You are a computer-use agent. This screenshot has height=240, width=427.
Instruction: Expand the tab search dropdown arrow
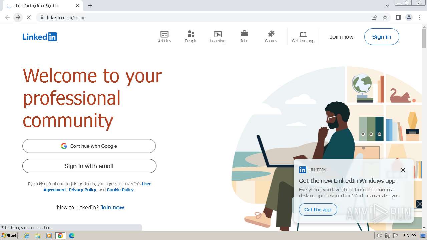(x=387, y=6)
